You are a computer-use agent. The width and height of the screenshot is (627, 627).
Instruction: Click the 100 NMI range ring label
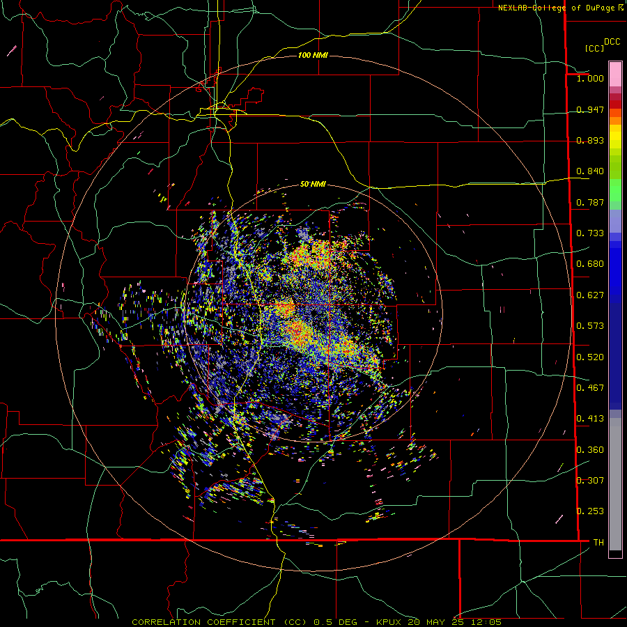(x=313, y=55)
